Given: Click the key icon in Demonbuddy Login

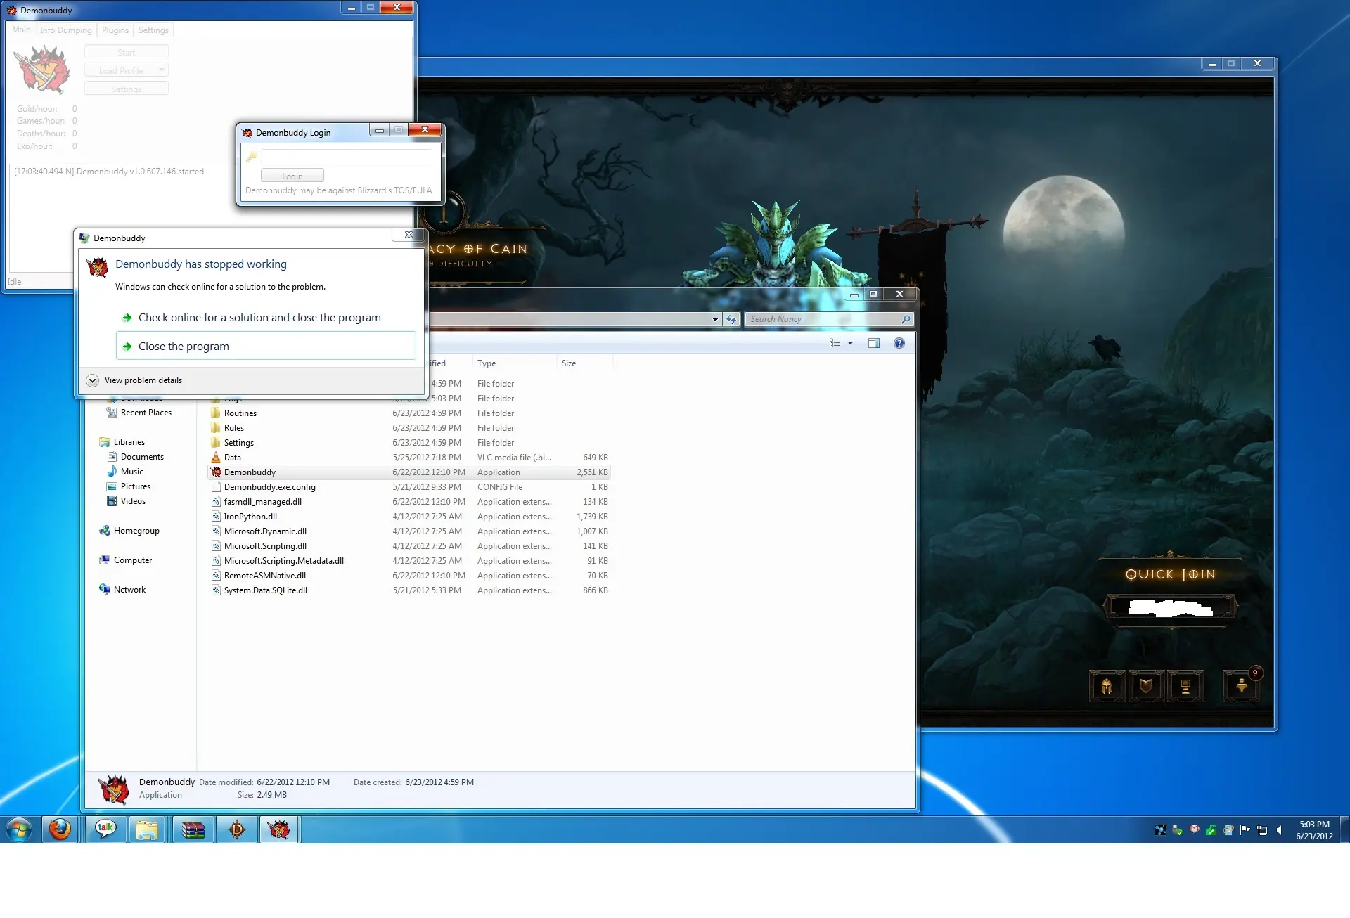Looking at the screenshot, I should [251, 157].
